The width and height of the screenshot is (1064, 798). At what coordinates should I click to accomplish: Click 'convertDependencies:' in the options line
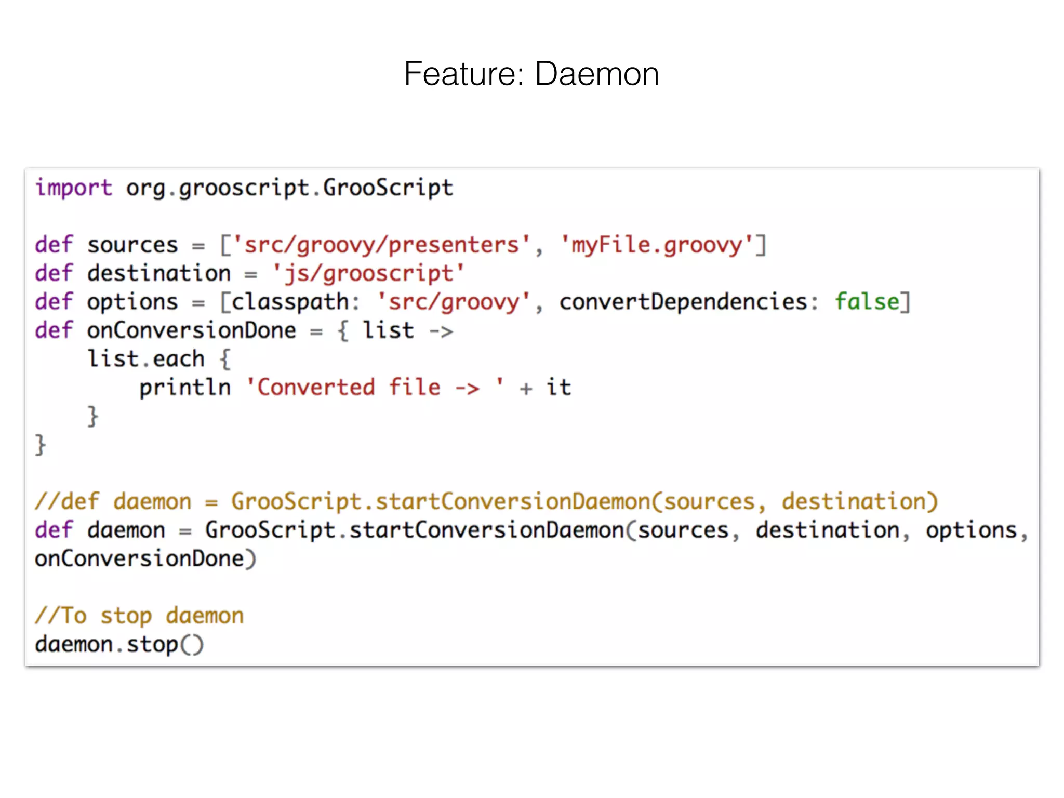pyautogui.click(x=689, y=302)
